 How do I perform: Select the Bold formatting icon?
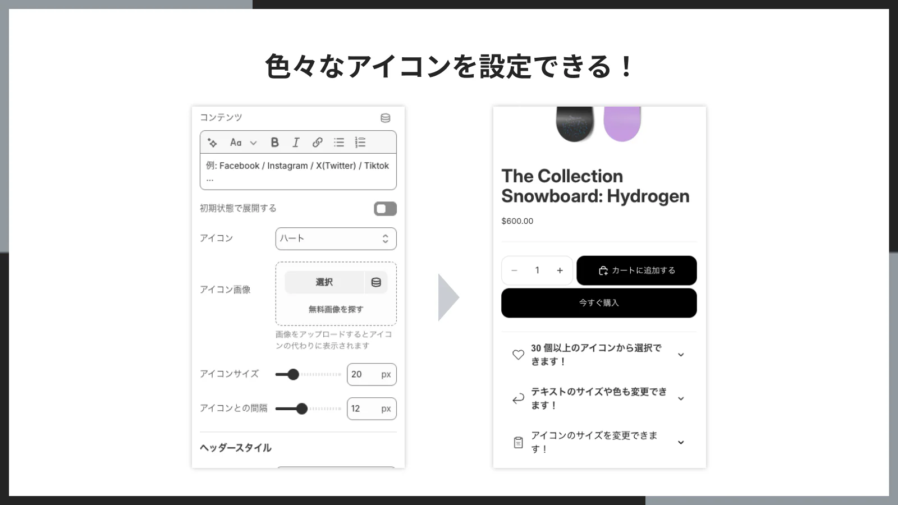point(274,142)
